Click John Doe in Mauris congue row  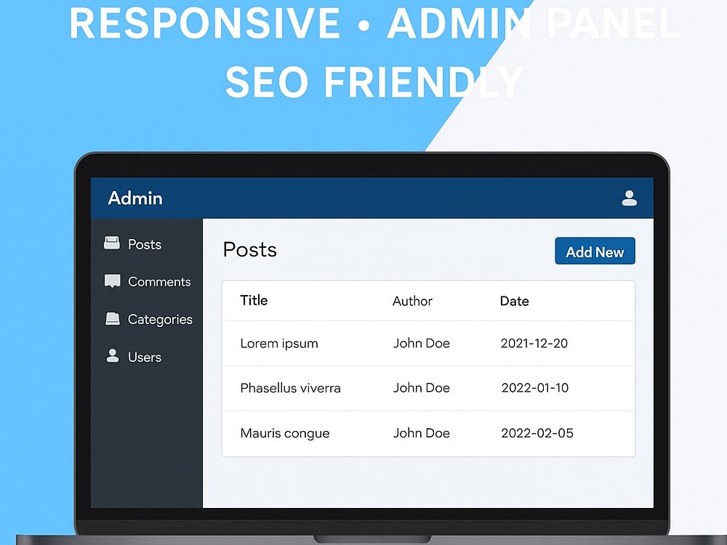pyautogui.click(x=422, y=433)
